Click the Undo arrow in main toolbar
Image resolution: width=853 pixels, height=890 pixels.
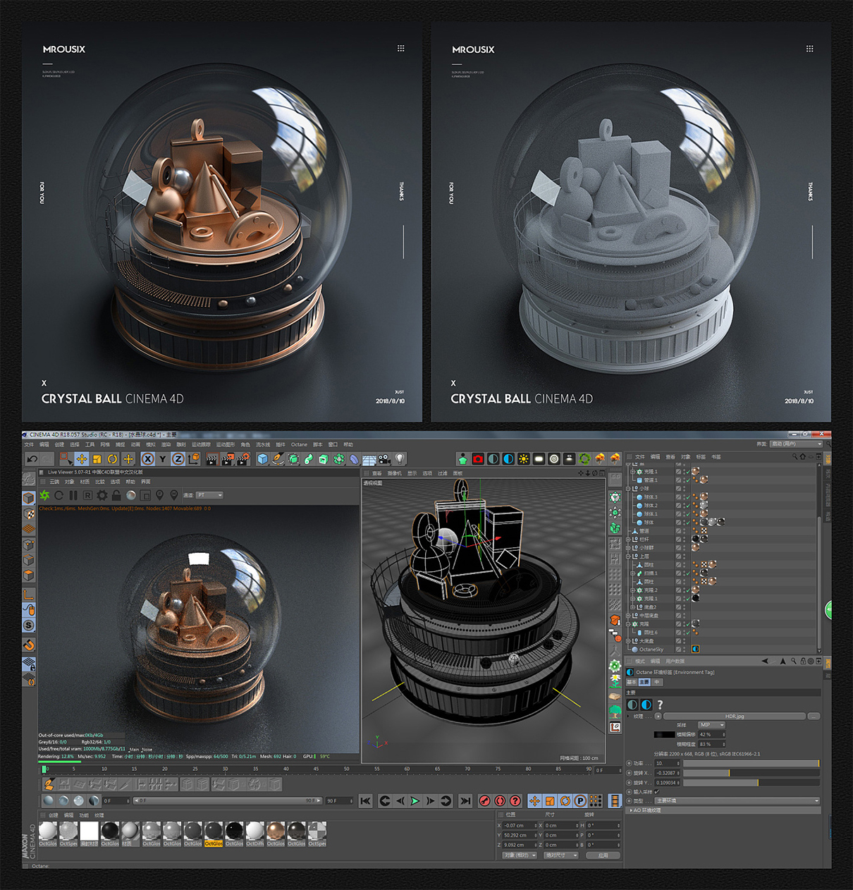point(32,459)
